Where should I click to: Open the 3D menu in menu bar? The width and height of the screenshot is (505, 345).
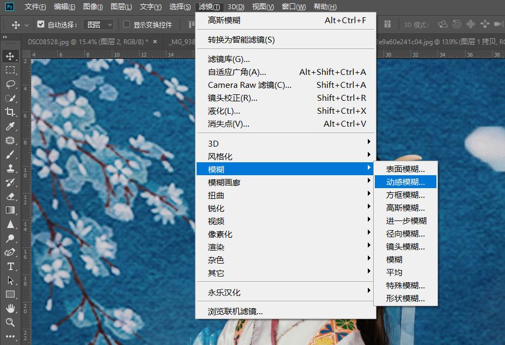click(237, 6)
